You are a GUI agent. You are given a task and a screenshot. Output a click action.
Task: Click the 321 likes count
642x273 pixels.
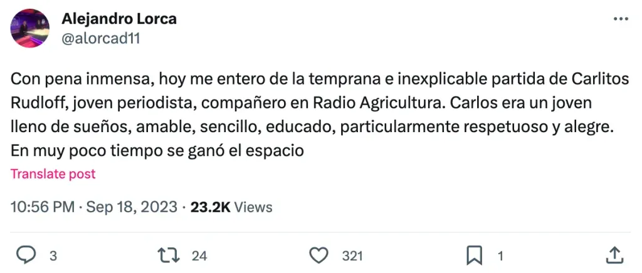point(353,255)
